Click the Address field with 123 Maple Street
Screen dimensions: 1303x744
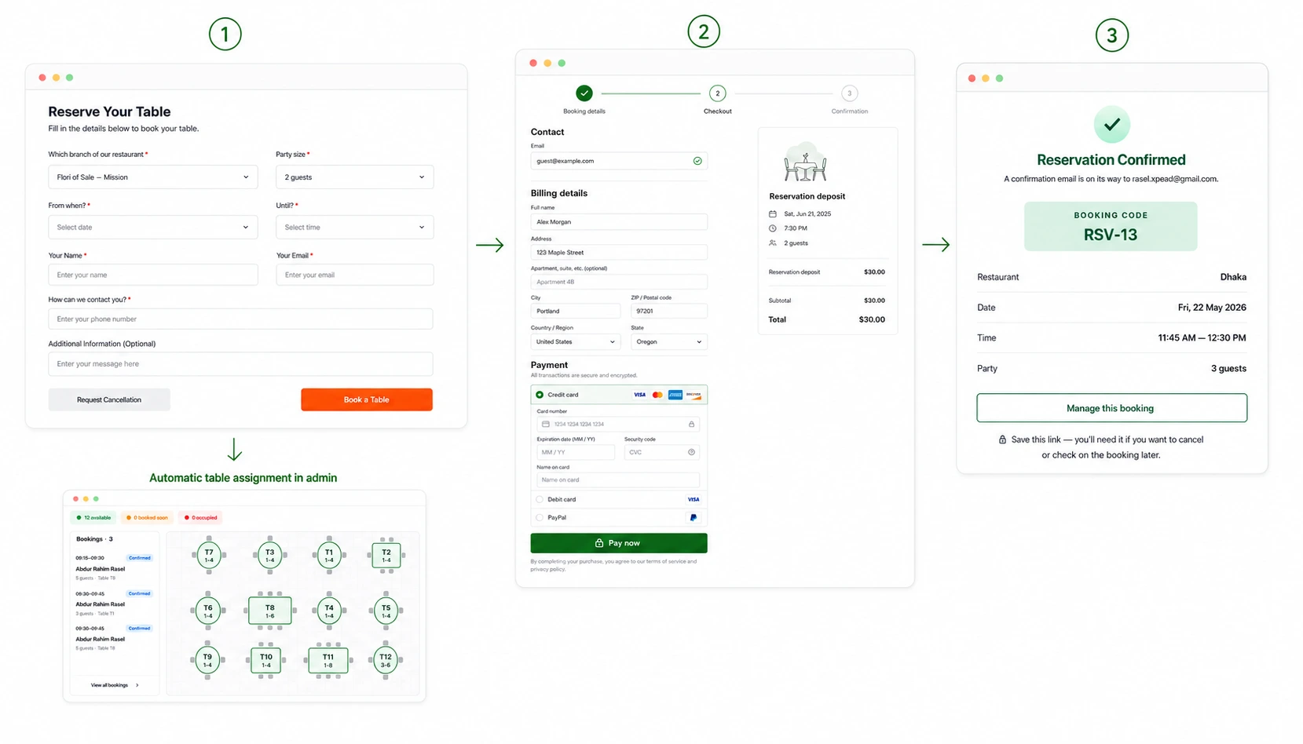click(x=619, y=253)
